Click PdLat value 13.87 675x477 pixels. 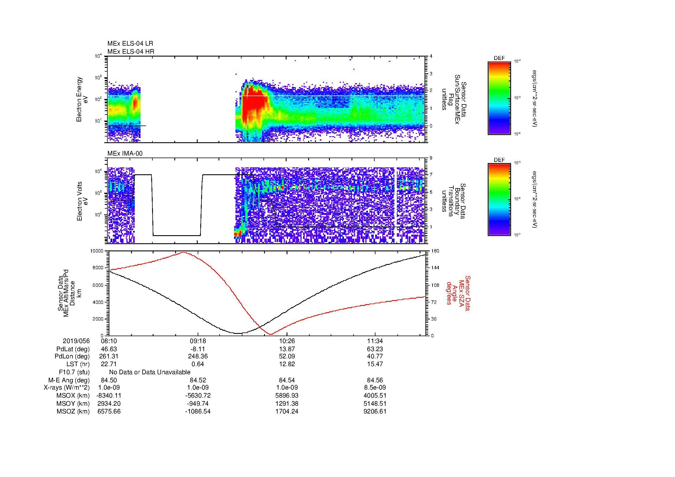coord(287,349)
